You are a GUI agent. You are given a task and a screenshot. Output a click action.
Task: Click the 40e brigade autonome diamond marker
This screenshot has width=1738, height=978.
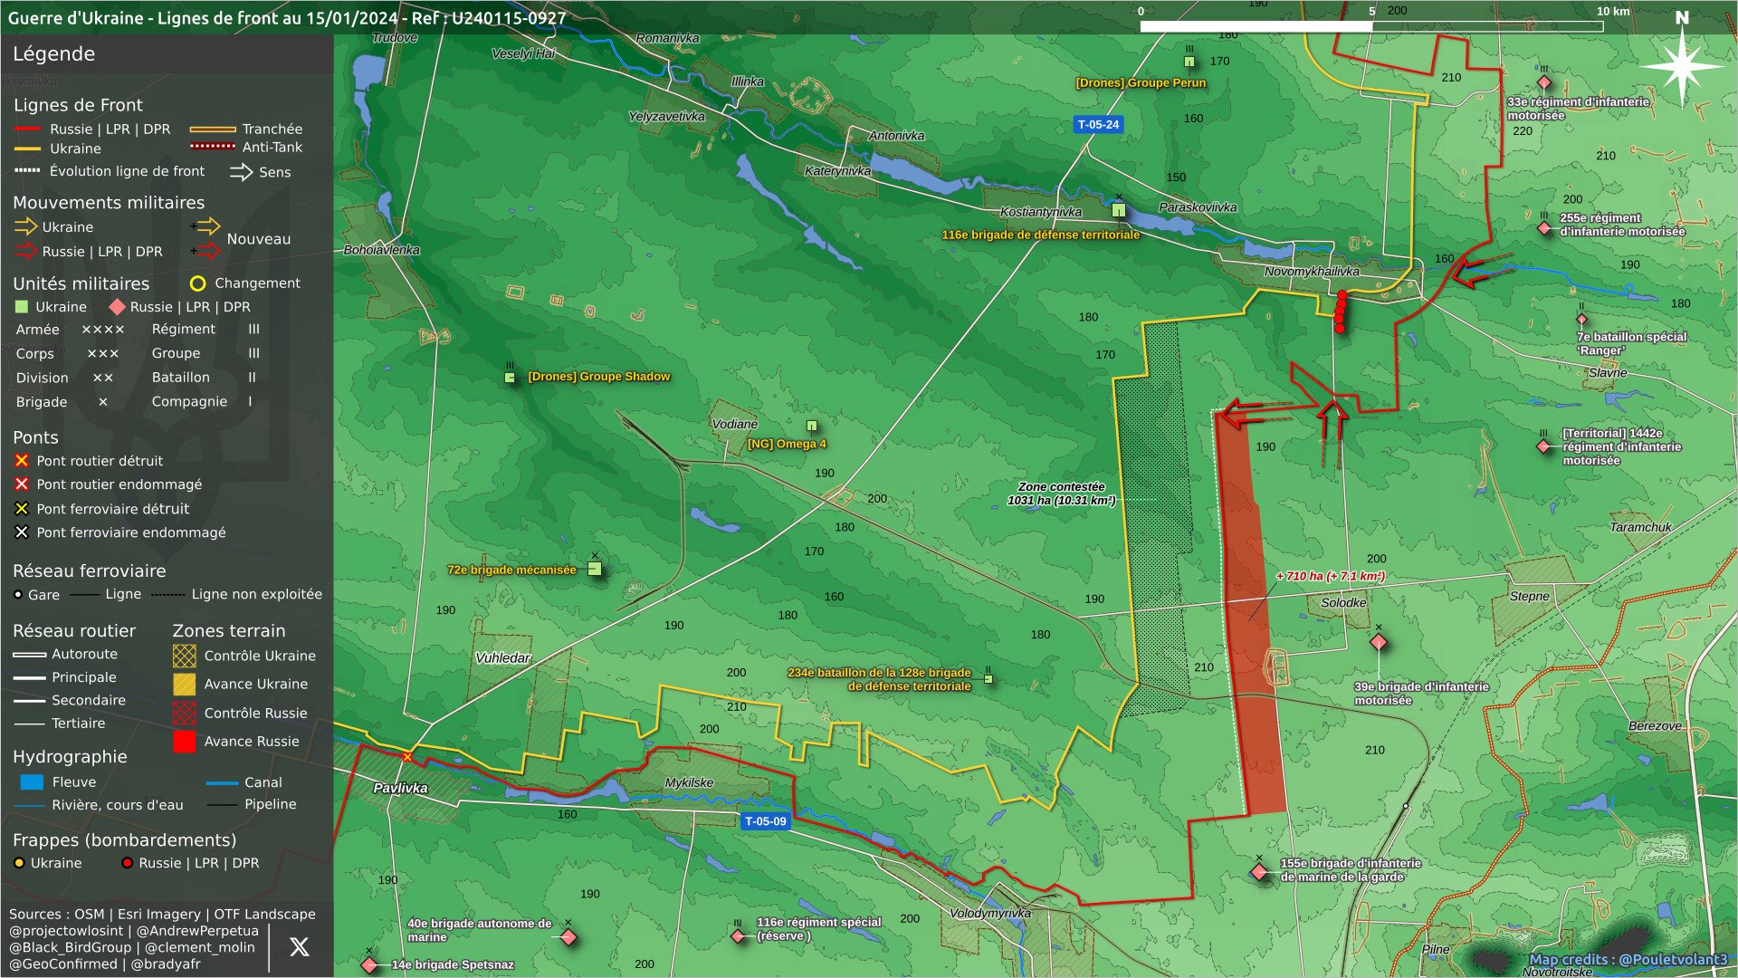click(568, 936)
